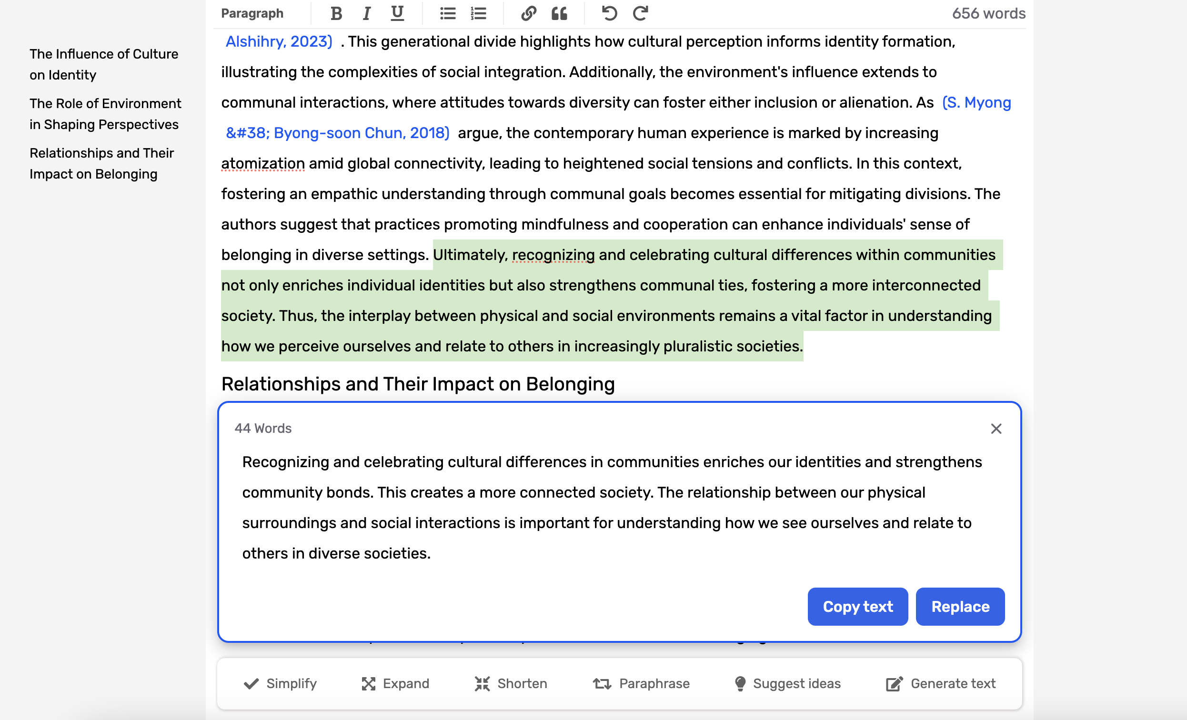Viewport: 1187px width, 720px height.
Task: Paraphrase the selected text
Action: (x=641, y=683)
